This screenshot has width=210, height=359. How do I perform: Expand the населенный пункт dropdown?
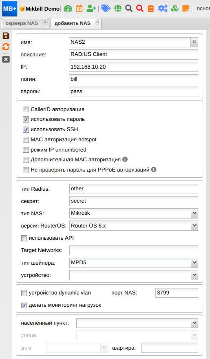(195, 323)
